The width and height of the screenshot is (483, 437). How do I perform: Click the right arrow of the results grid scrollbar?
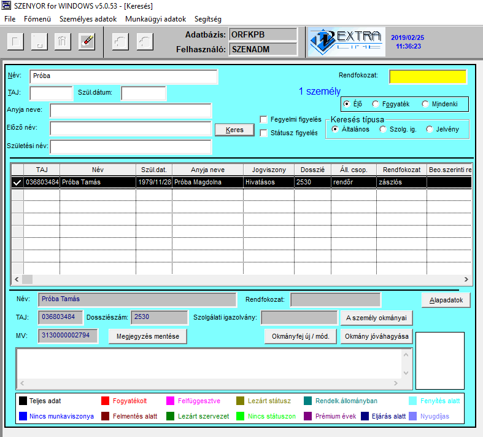coord(466,280)
